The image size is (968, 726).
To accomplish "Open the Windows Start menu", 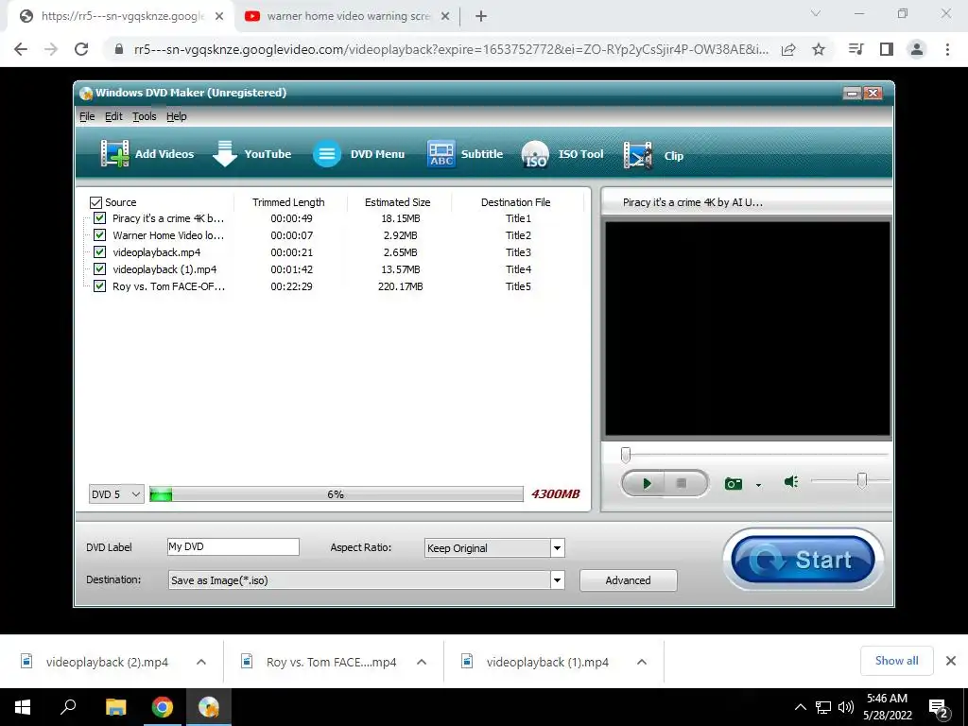I will 23,707.
